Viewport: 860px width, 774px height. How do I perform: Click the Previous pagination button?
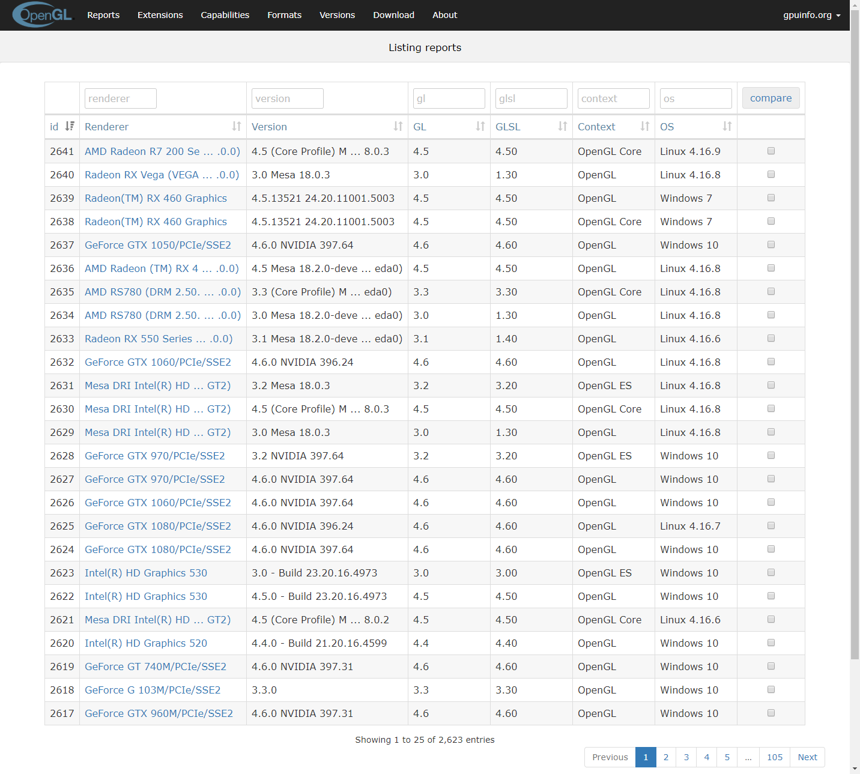click(x=610, y=757)
